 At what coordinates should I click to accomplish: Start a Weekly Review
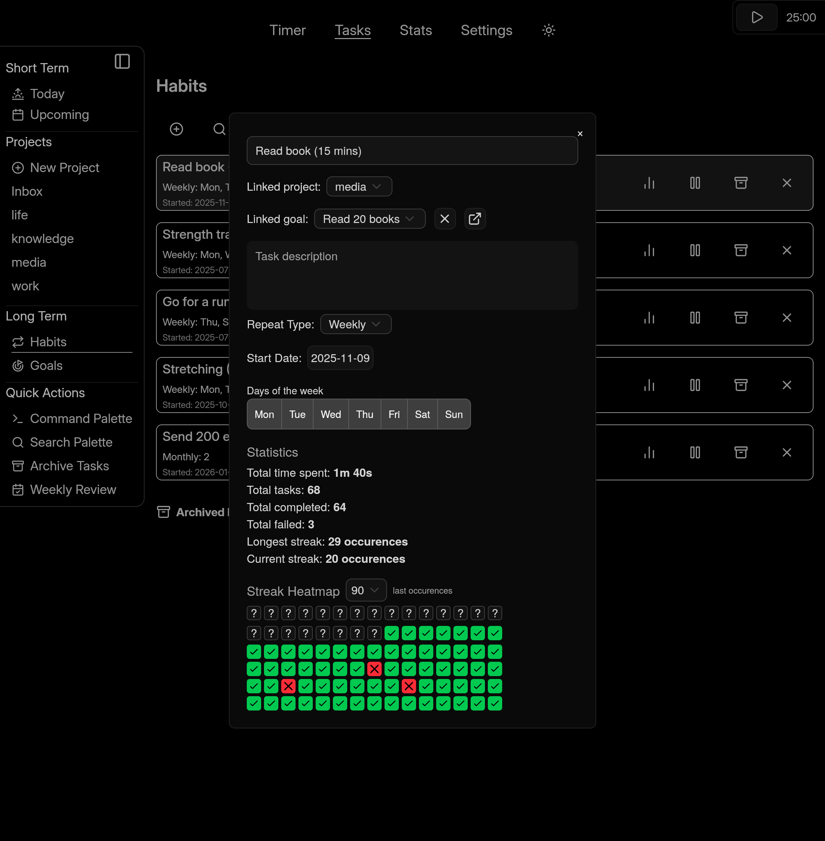pyautogui.click(x=72, y=489)
